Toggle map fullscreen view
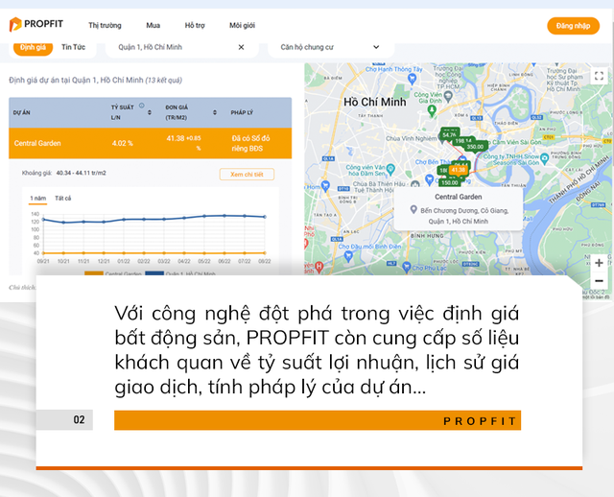This screenshot has width=614, height=497. 599,76
